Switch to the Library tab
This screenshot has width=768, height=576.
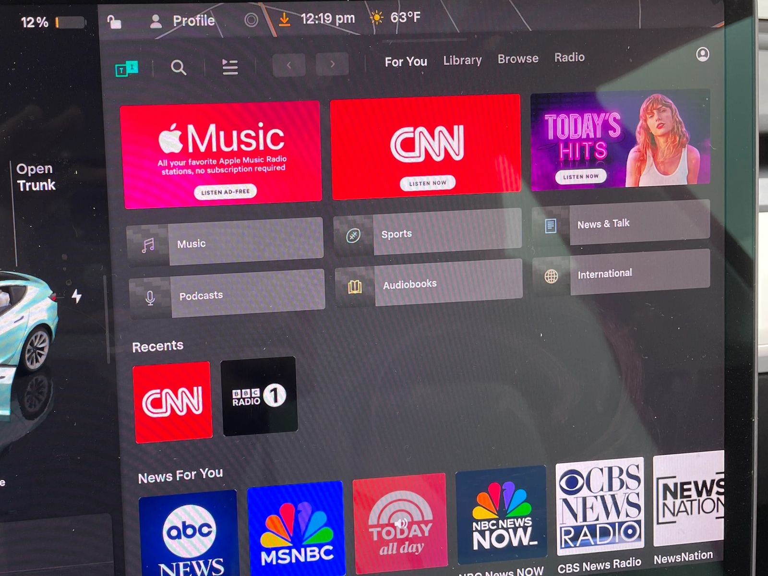[462, 60]
